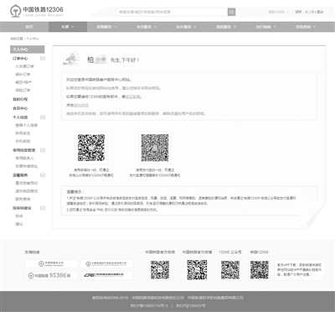Open 查看个人信息 in the sidebar

(x=27, y=125)
